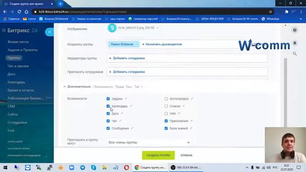This screenshot has width=306, height=172.
Task: Open the Windows Start menu
Action: [x=5, y=167]
